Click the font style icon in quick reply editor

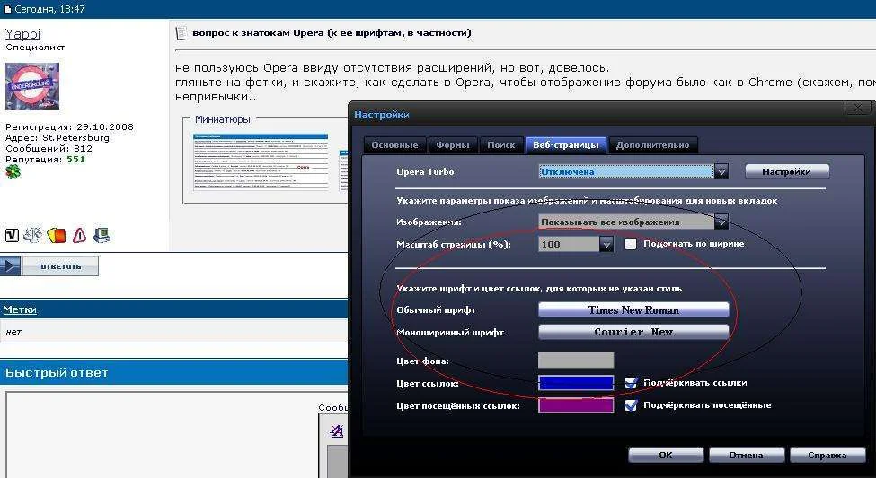pos(337,430)
